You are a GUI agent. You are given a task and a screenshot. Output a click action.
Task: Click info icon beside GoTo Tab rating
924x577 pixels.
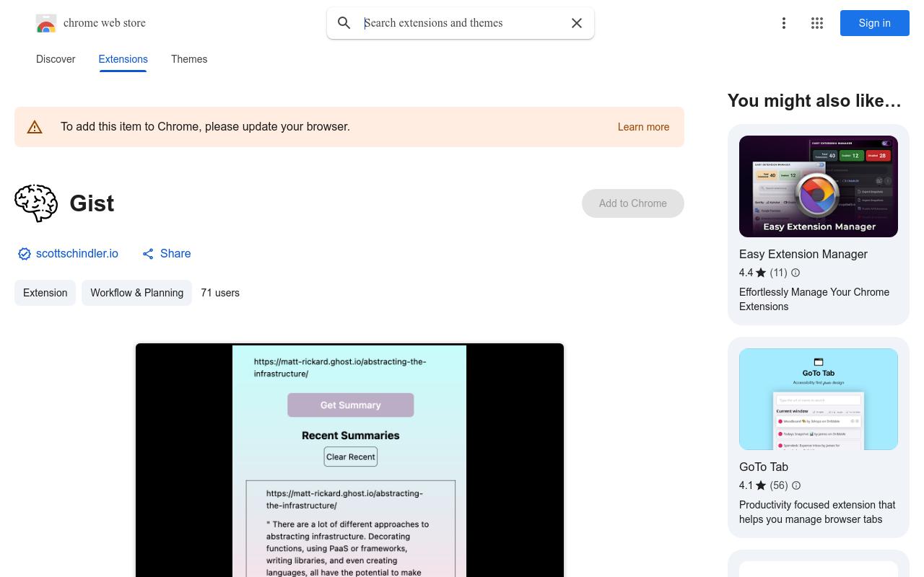(796, 485)
